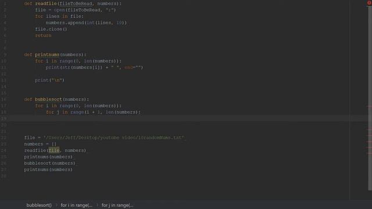Open the bubblesort() breadcrumb
Screen dimensions: 372x209
[x=39, y=205]
